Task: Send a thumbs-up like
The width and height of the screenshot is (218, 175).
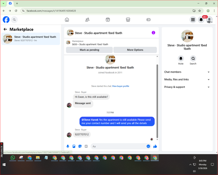Action: point(155,146)
